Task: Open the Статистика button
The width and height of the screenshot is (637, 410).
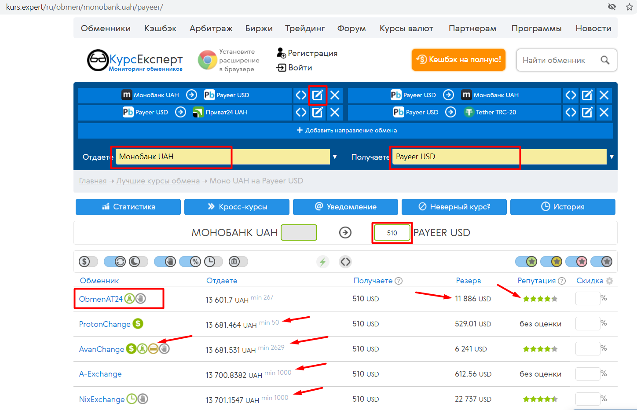Action: (128, 207)
